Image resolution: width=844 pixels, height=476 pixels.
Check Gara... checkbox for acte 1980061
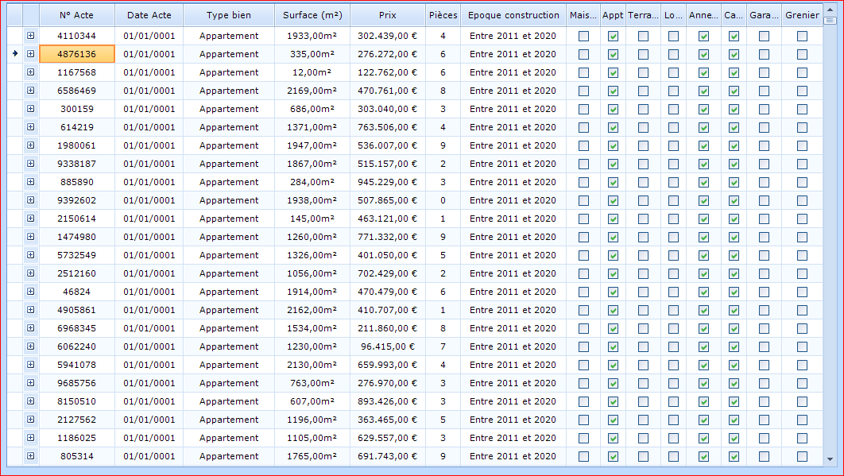(x=764, y=146)
